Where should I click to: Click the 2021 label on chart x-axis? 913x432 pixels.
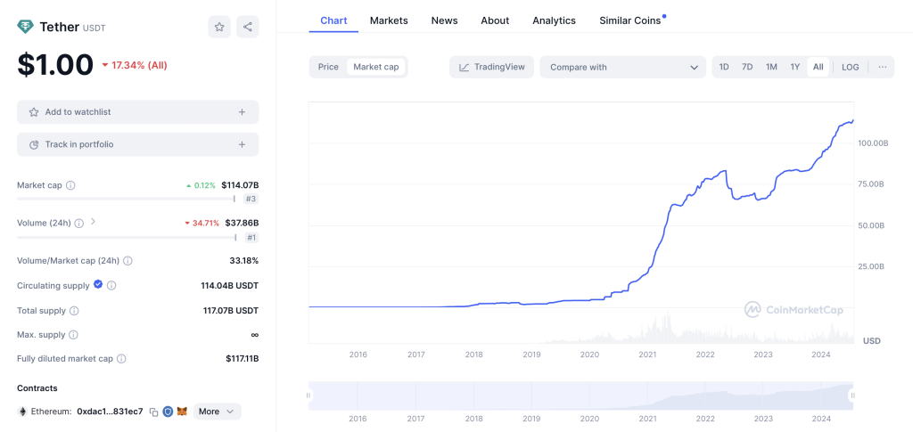pyautogui.click(x=647, y=355)
